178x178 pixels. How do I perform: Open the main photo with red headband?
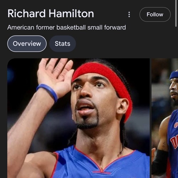click(78, 118)
